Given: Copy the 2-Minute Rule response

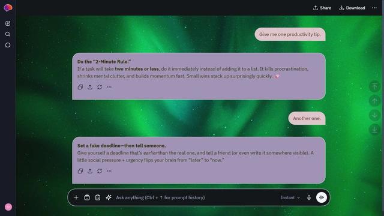Looking at the screenshot, I should click(80, 87).
